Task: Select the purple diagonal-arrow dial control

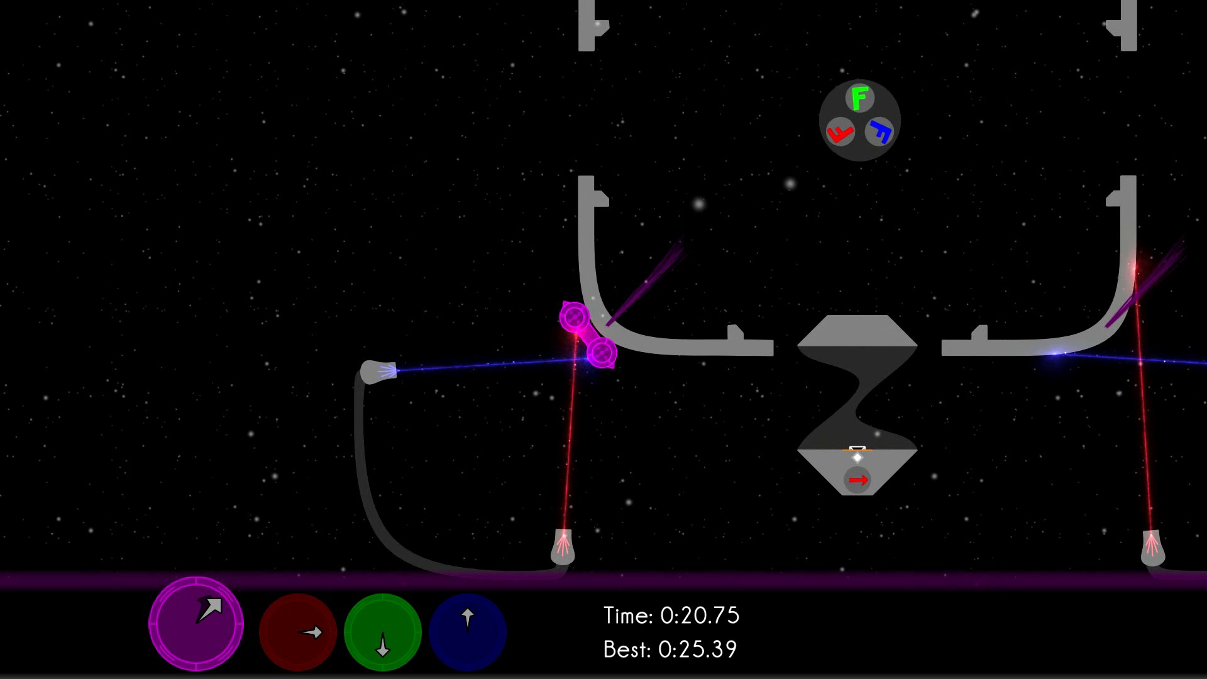Action: click(x=196, y=624)
